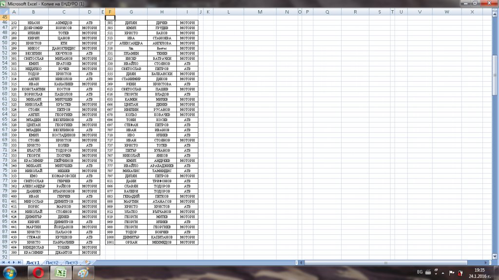Open the Windows Start menu
The height and width of the screenshot is (280, 499).
pos(10,273)
